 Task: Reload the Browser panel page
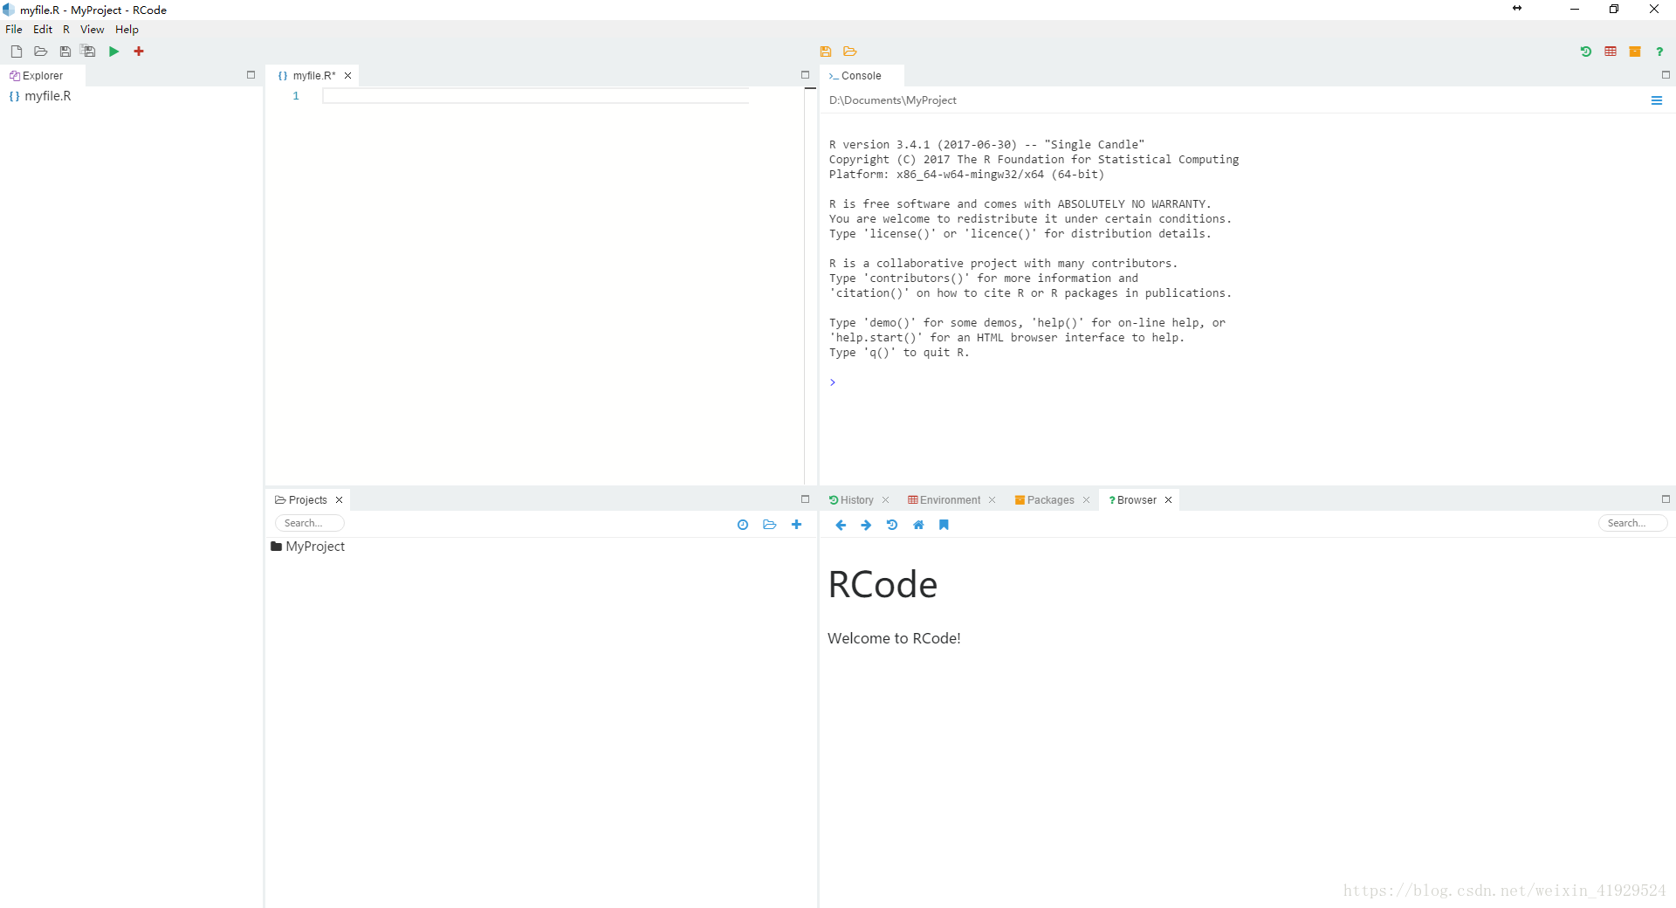point(892,525)
